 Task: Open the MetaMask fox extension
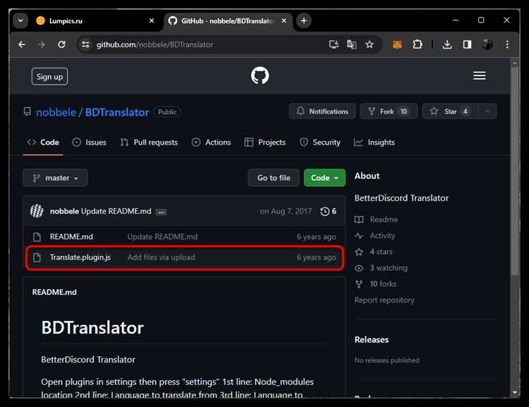(x=397, y=44)
